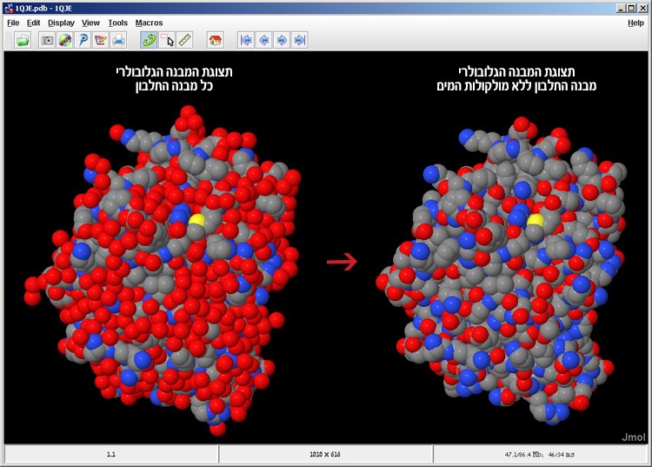Jump to last frame arrow button
Image resolution: width=652 pixels, height=467 pixels.
(x=299, y=40)
